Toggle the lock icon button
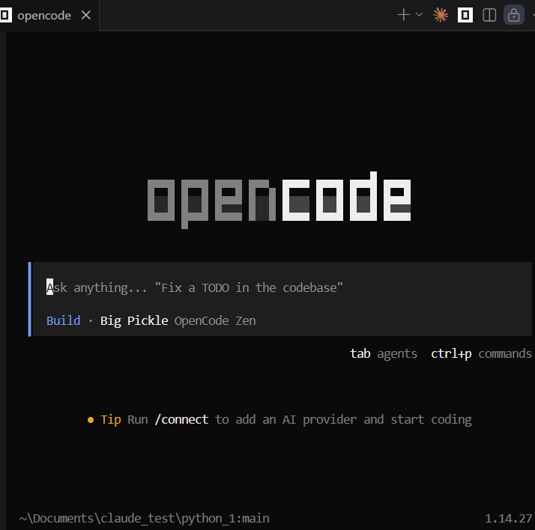 coord(513,15)
